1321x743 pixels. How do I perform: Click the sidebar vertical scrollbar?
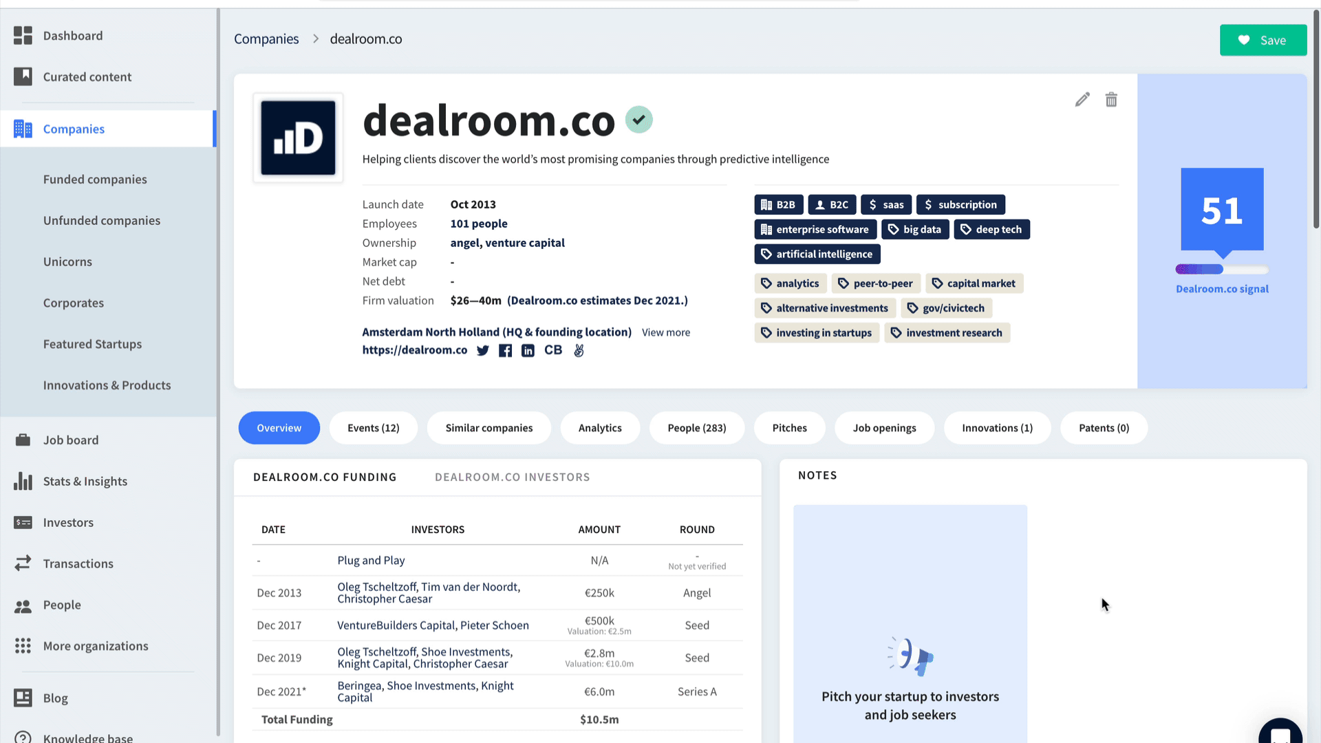coord(218,371)
